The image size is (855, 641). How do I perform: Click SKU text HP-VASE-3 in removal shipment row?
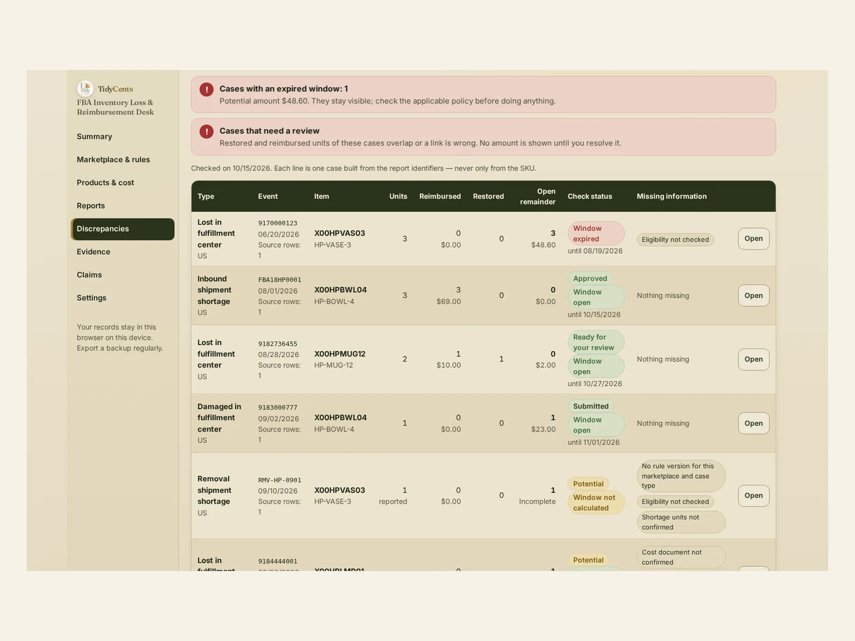tap(332, 502)
